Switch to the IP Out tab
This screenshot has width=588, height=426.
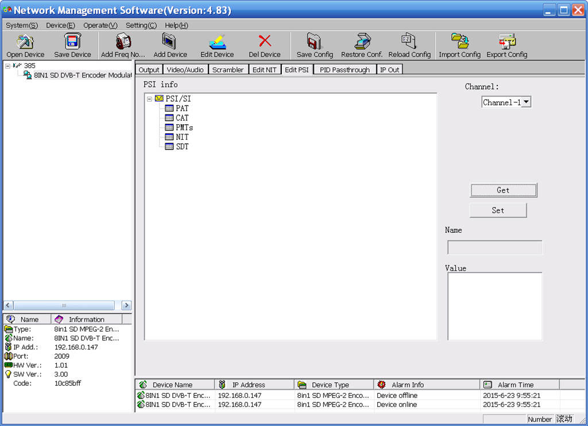(390, 70)
